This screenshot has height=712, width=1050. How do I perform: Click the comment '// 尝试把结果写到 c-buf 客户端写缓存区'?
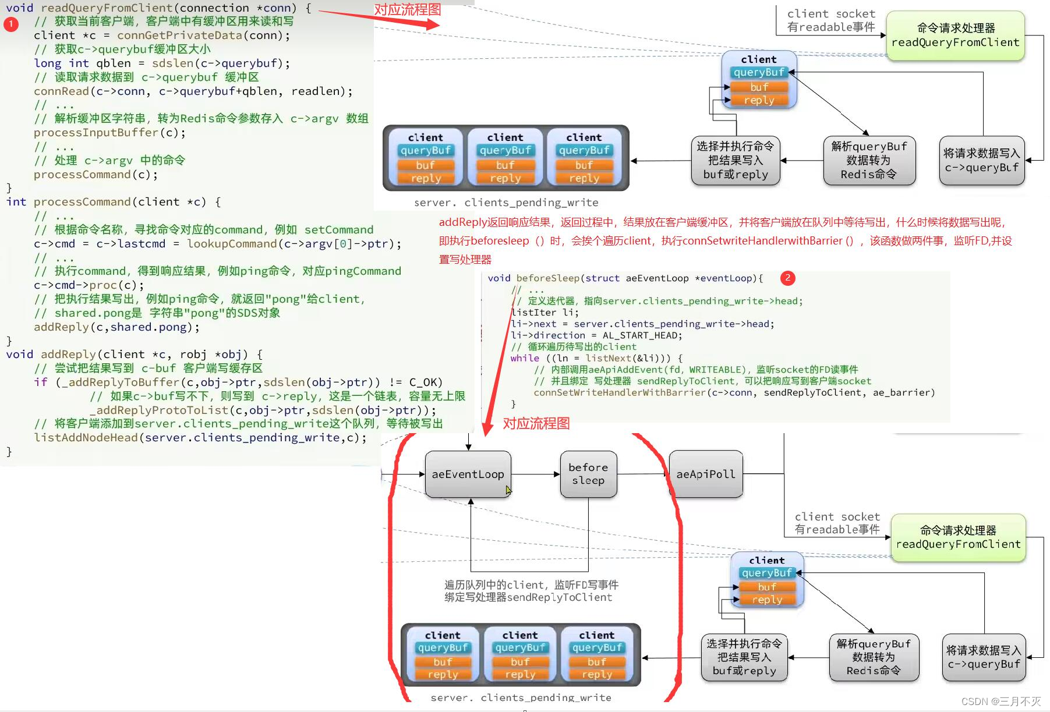click(148, 368)
